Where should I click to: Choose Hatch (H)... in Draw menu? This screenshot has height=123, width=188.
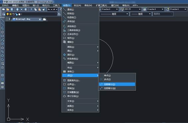click(x=80, y=80)
